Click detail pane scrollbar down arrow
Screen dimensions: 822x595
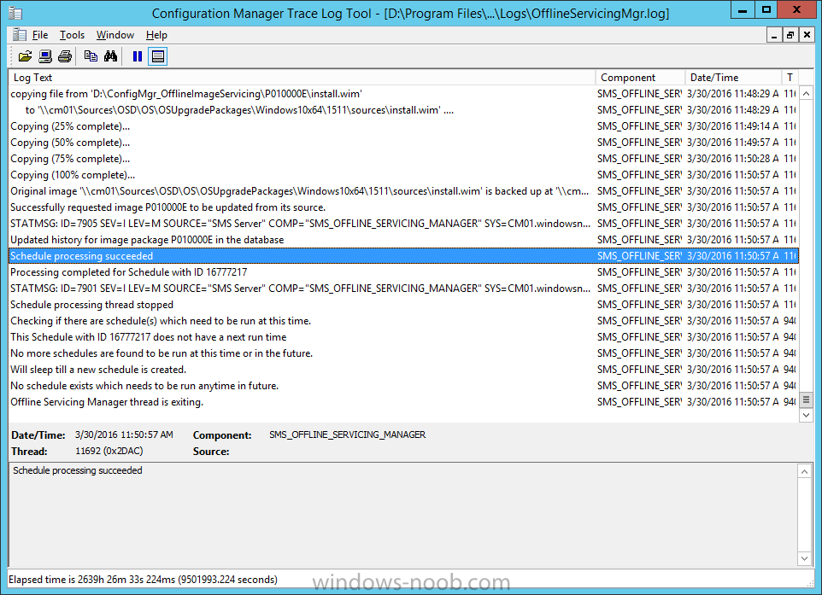pos(805,558)
